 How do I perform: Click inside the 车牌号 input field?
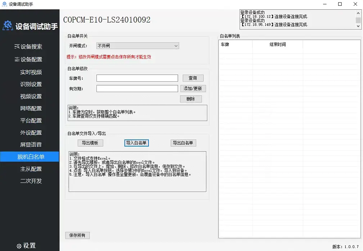(137, 78)
